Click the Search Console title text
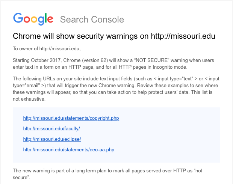This screenshot has height=184, width=233. click(92, 20)
